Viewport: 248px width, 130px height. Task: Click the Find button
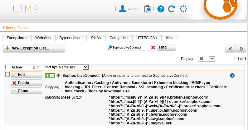coord(166,47)
